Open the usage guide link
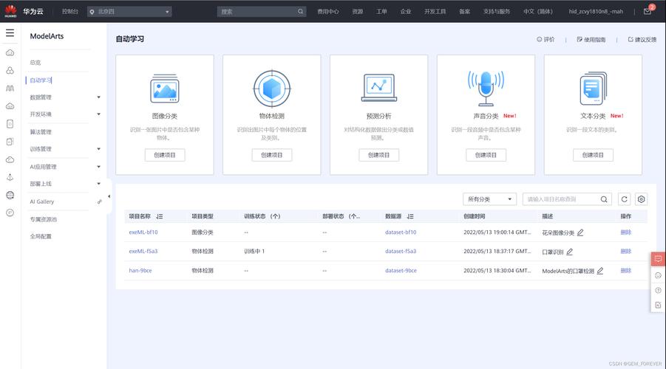Viewport: 666px width, 369px height. coord(591,39)
